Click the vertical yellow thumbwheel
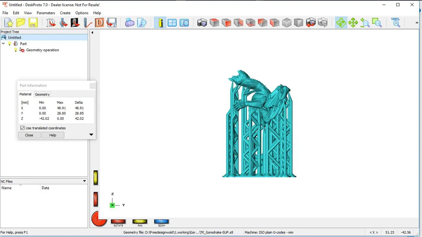Image resolution: width=422 pixels, height=237 pixels. click(x=96, y=178)
